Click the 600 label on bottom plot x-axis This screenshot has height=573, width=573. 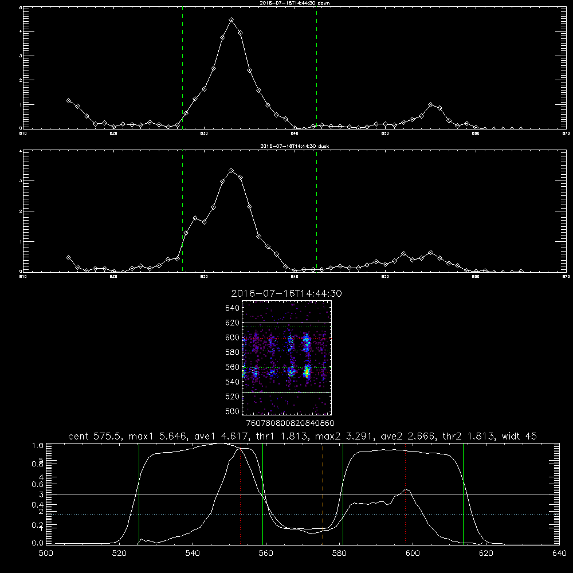pyautogui.click(x=413, y=554)
